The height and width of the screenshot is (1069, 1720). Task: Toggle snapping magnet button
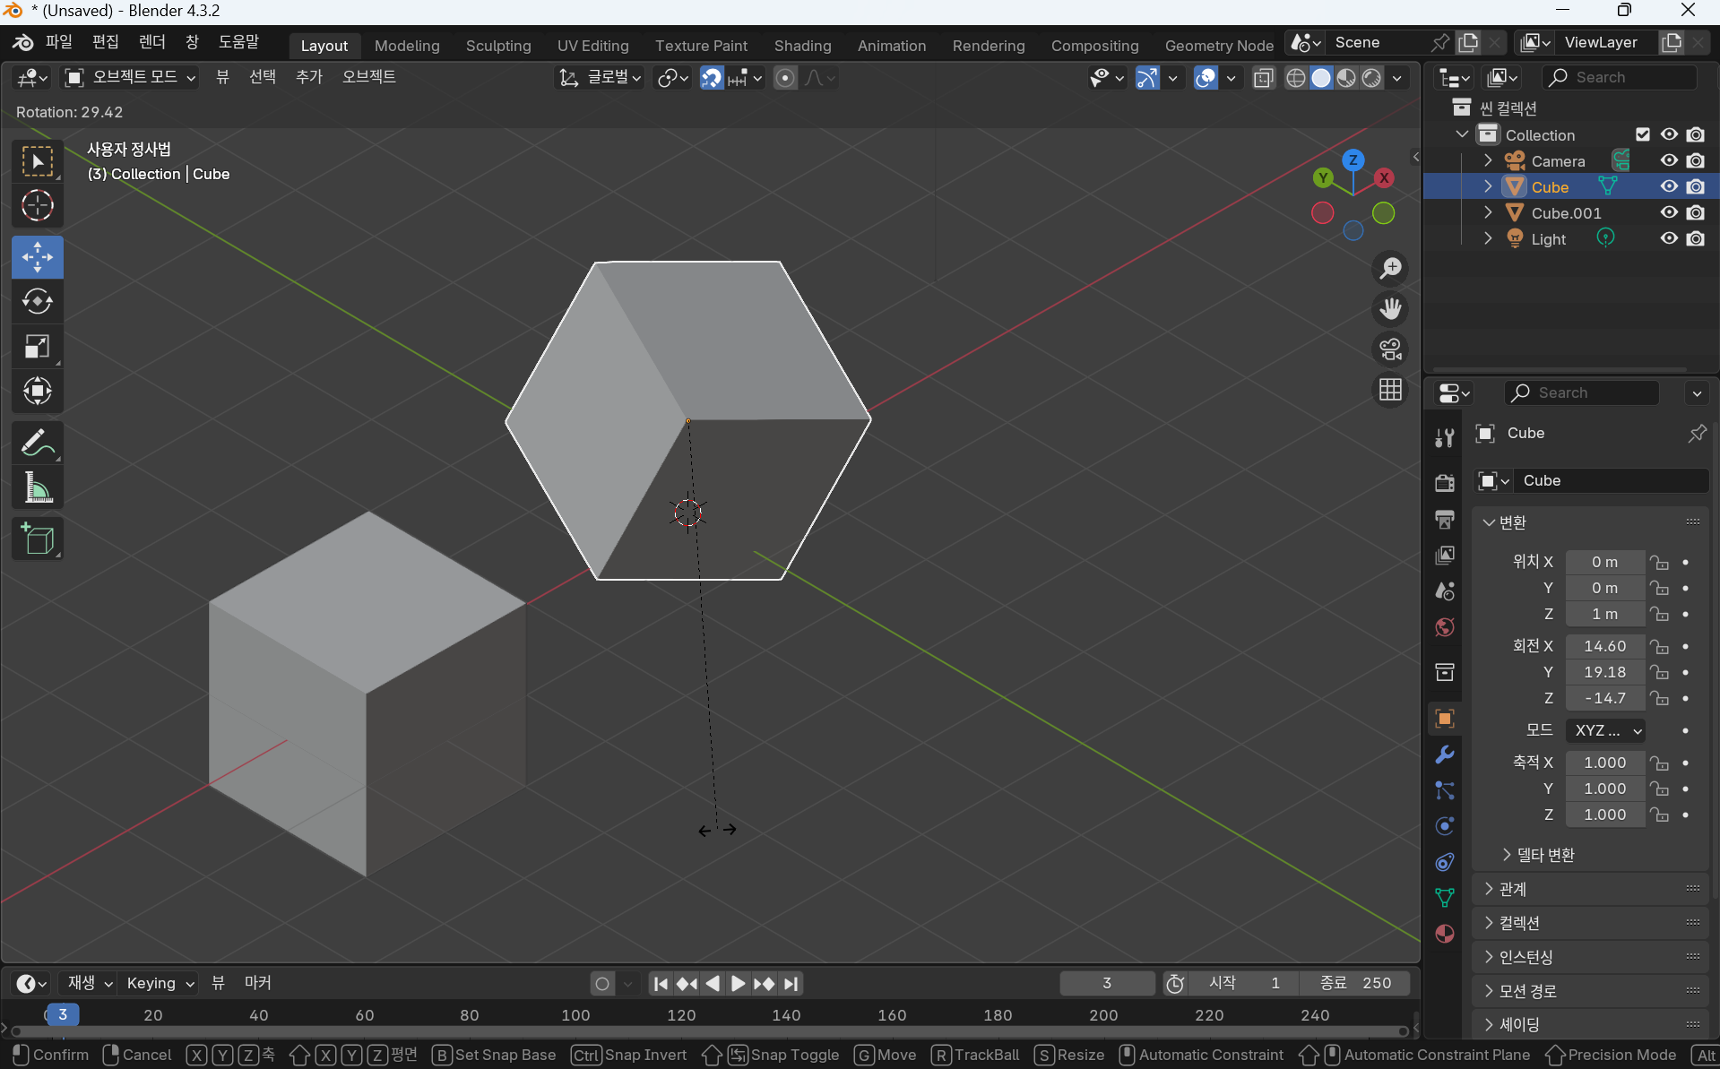pyautogui.click(x=712, y=78)
